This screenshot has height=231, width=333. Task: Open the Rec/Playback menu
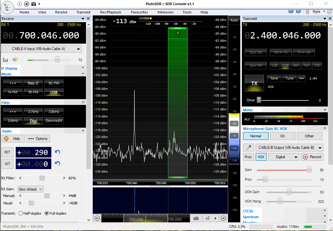pyautogui.click(x=110, y=12)
